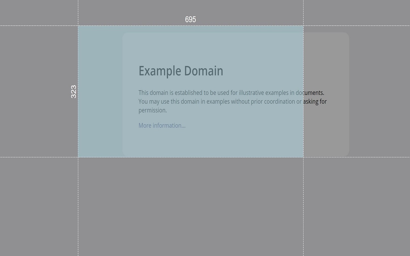Click the sentence starting "This domain is established"
The width and height of the screenshot is (410, 256).
[231, 93]
